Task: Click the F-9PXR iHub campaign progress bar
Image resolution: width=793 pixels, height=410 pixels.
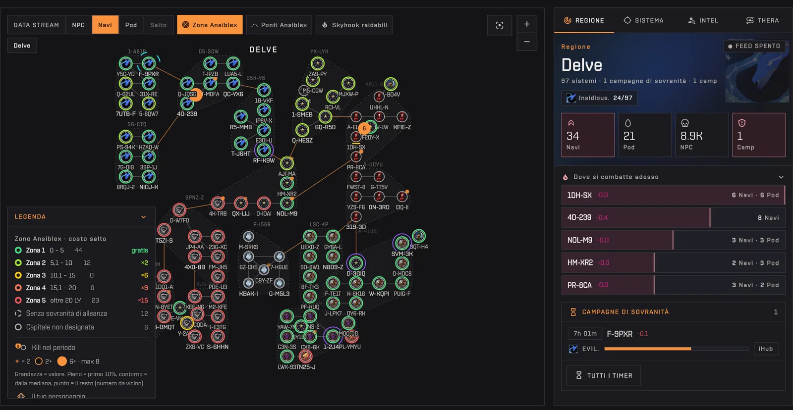Action: [x=677, y=349]
